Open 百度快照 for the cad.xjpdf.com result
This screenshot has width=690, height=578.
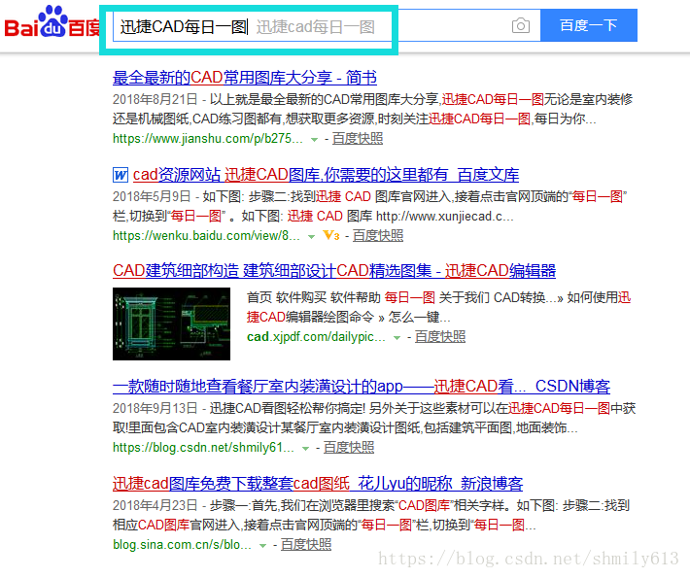[440, 337]
